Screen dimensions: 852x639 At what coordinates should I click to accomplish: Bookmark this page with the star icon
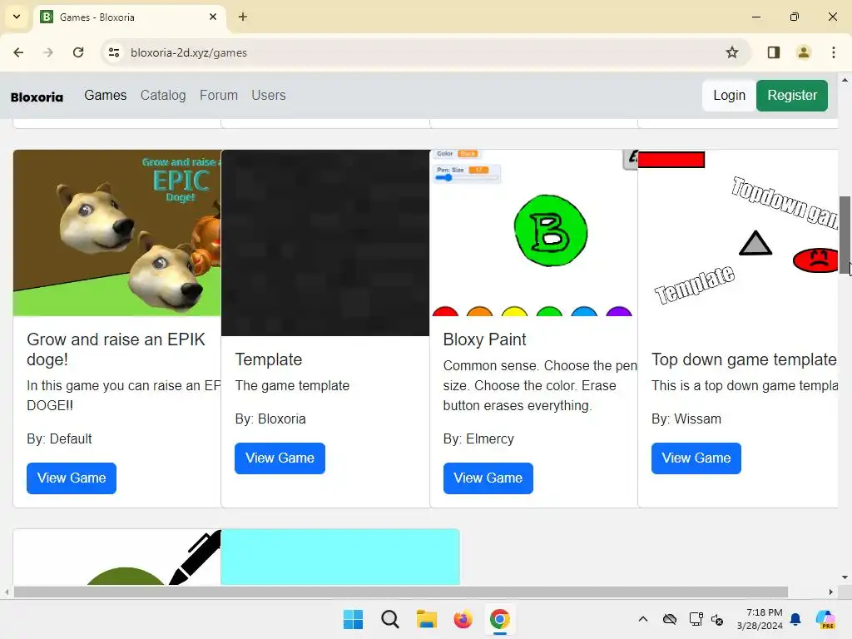pyautogui.click(x=732, y=52)
